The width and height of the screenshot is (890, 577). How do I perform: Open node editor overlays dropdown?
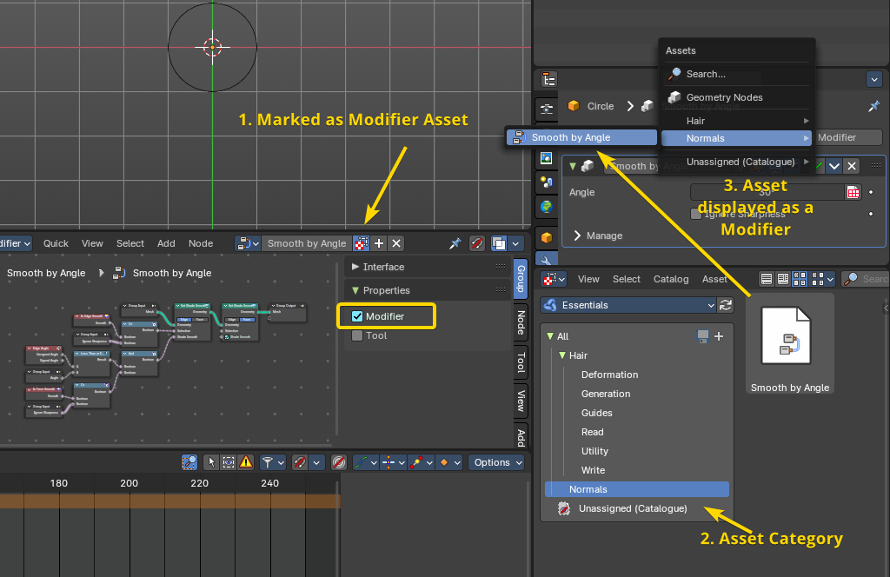pos(515,243)
